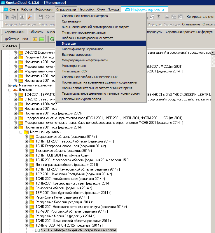215x233 pixels.
Task: Click Копировать в смет toolbar button
Action: tap(200, 17)
